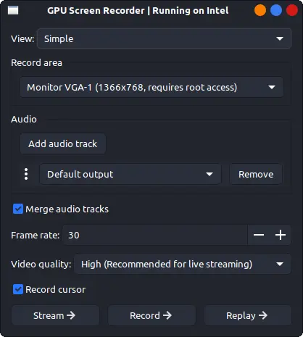
Task: Click the Replay button
Action: pos(248,315)
